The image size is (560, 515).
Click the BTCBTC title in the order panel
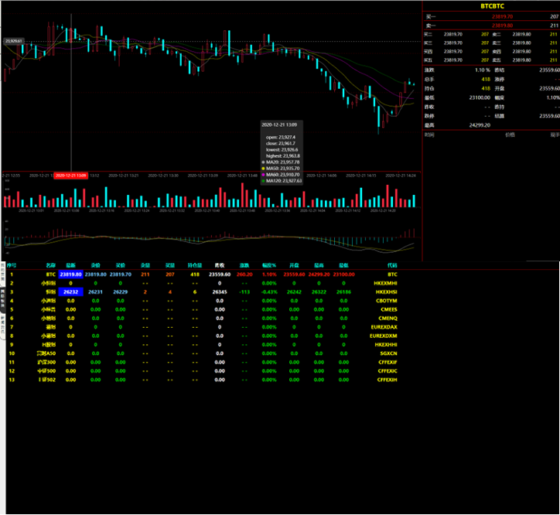(x=491, y=5)
